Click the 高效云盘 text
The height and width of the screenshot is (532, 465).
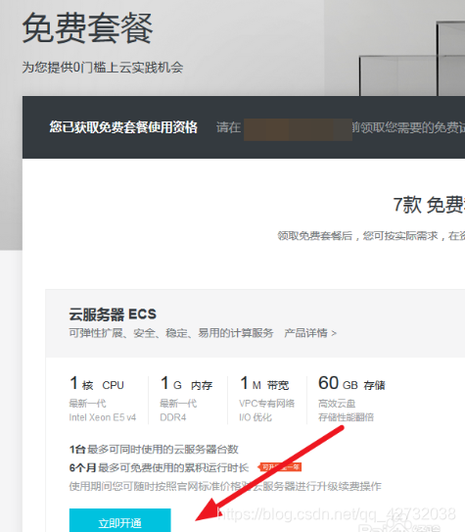[x=337, y=404]
